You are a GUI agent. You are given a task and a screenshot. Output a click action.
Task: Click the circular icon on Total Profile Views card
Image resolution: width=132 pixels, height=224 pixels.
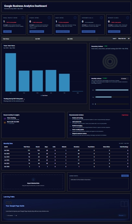point(23,18)
